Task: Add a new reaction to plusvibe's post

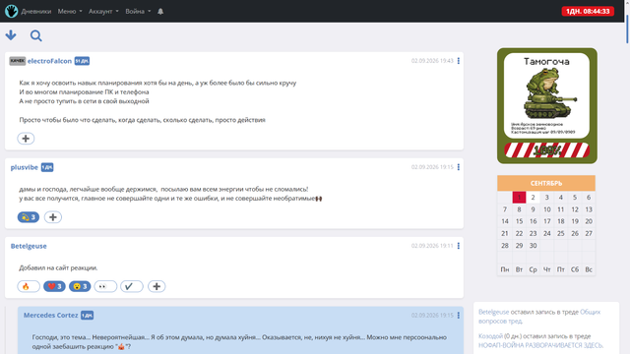Action: click(x=52, y=217)
